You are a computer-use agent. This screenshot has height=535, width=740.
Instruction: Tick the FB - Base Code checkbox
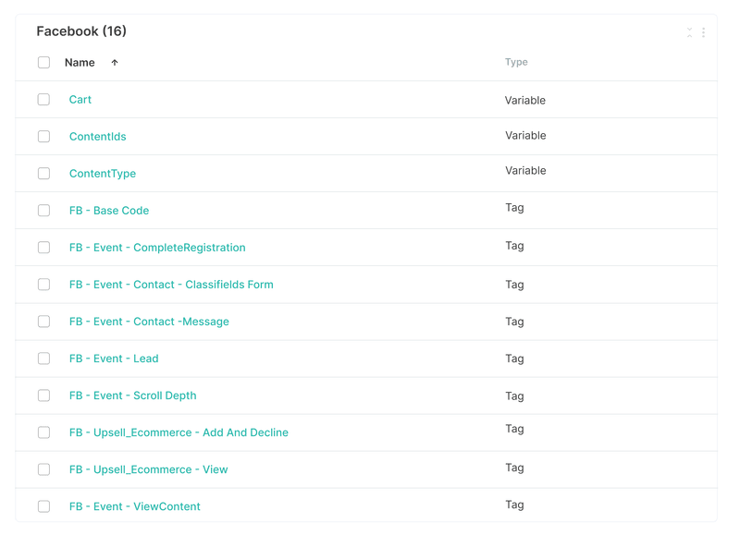pyautogui.click(x=43, y=211)
